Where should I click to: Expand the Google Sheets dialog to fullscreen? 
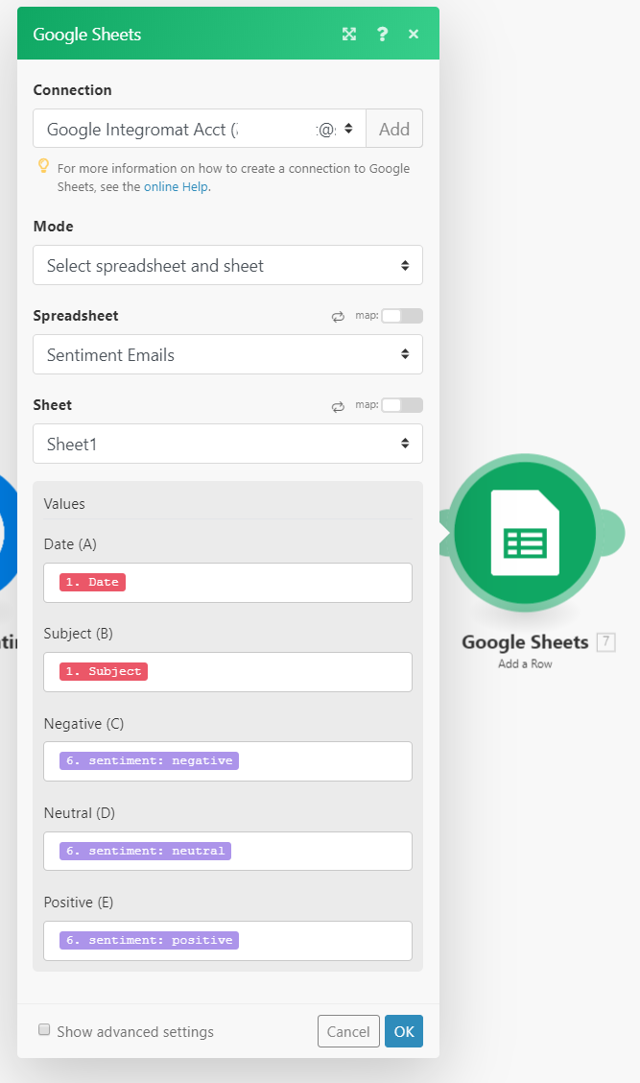[x=349, y=34]
